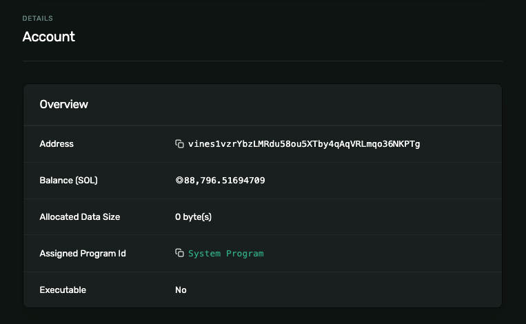Screen dimensions: 526x324
Task: Click the copy icon beside System Program
Action: click(179, 253)
